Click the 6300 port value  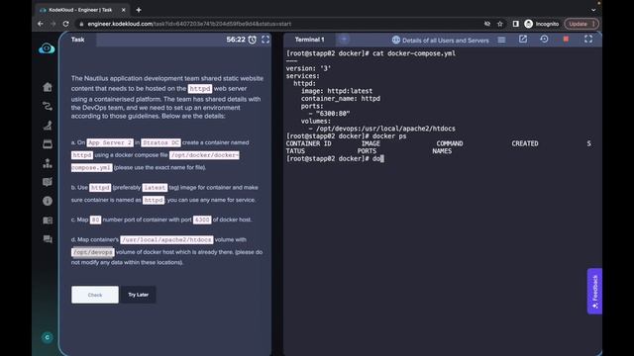(x=202, y=220)
